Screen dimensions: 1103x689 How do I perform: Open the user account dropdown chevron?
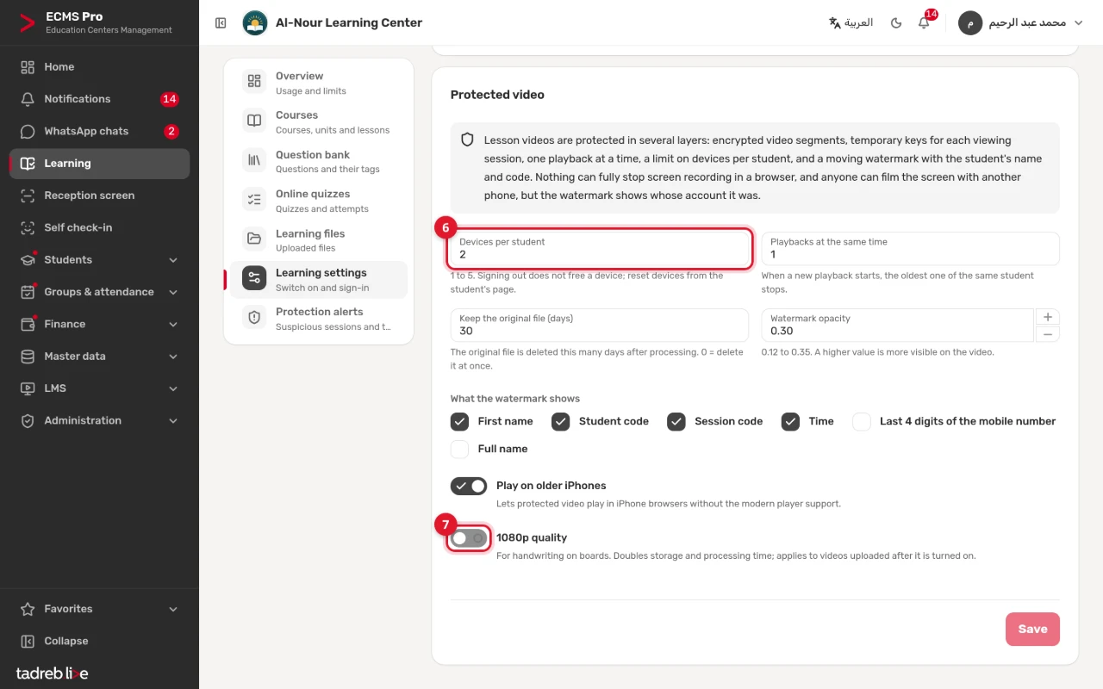[x=1078, y=23]
